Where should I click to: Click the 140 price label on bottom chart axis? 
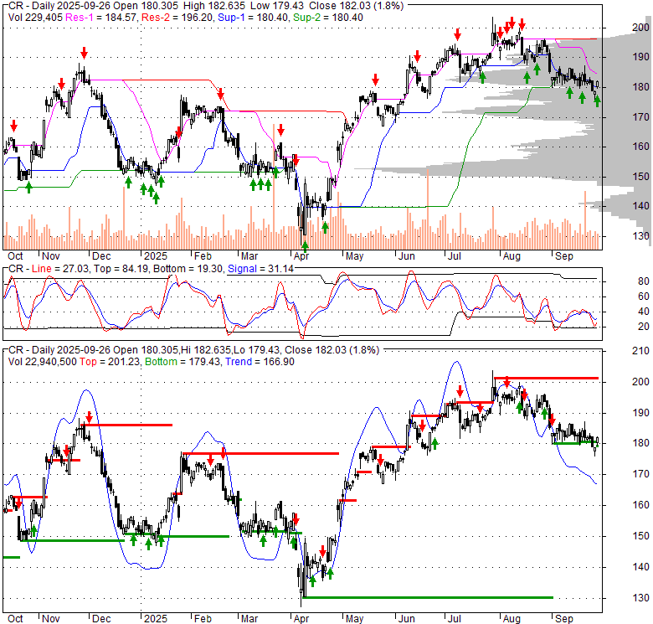click(640, 566)
